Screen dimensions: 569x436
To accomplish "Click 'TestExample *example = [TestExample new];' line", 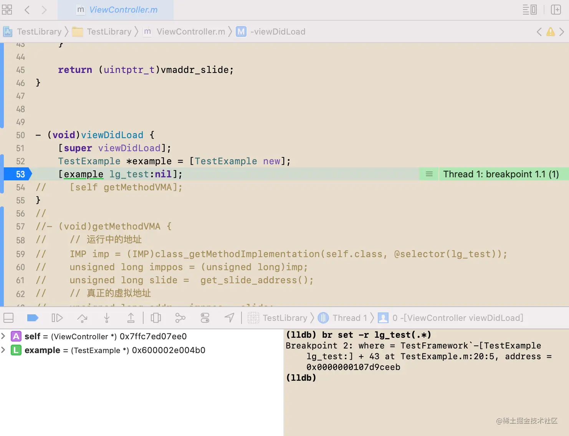I will click(174, 161).
